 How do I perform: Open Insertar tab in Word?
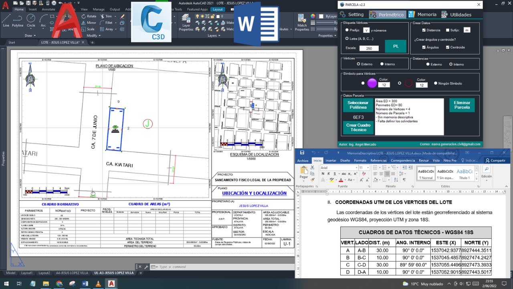(x=331, y=161)
